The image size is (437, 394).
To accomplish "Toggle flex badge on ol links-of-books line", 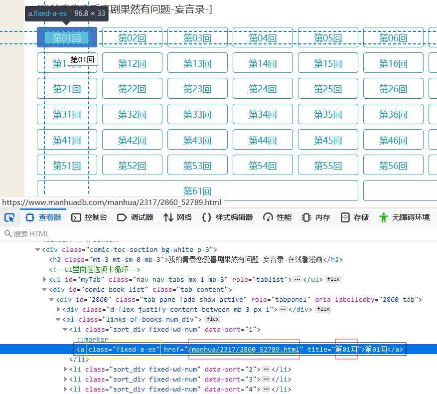I will (x=213, y=319).
